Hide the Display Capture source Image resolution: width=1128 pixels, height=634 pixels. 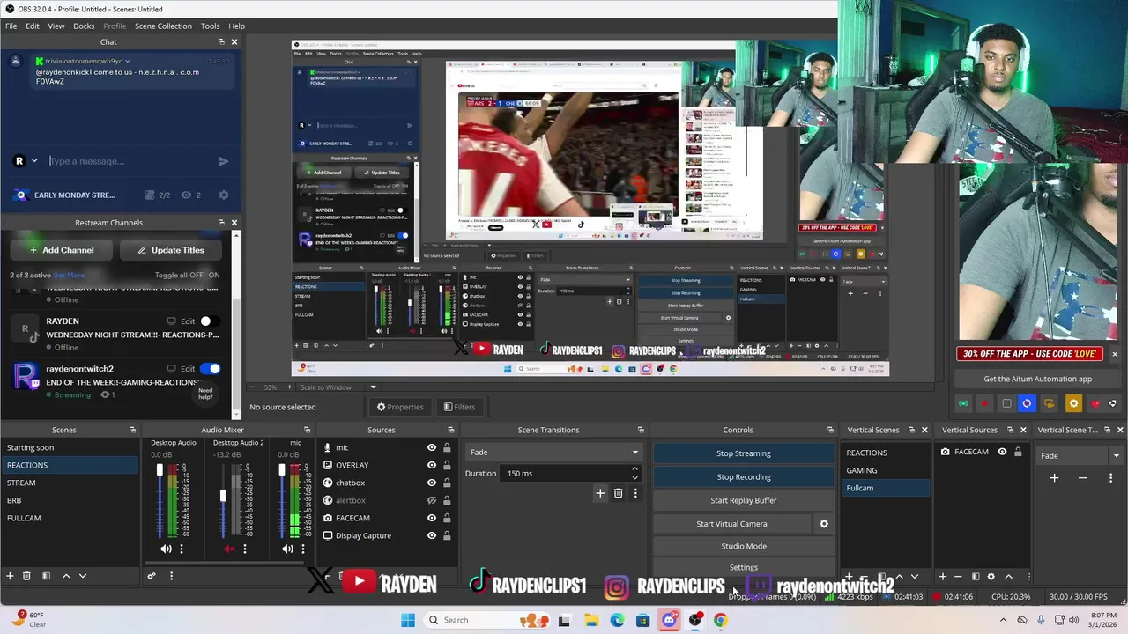[431, 535]
